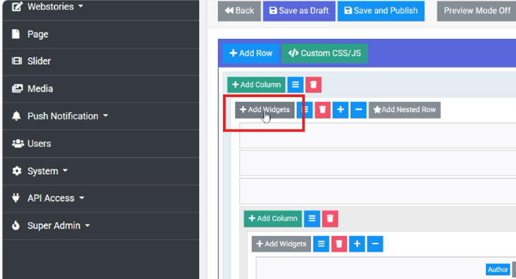Toggle Preview Mode Off button
Image resolution: width=516 pixels, height=279 pixels.
(477, 11)
